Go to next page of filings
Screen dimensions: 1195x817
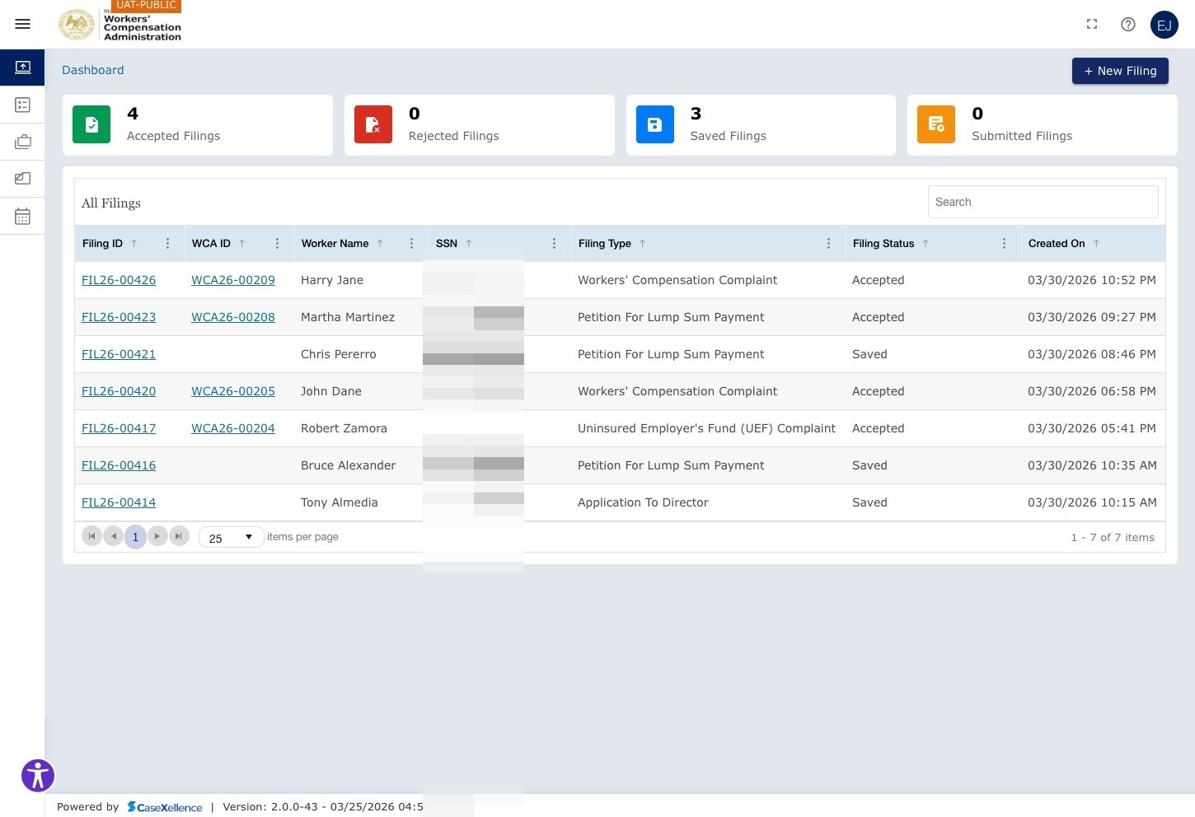[157, 536]
